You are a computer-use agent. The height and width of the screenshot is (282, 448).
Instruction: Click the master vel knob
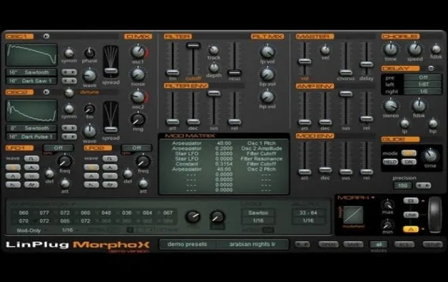point(325,50)
